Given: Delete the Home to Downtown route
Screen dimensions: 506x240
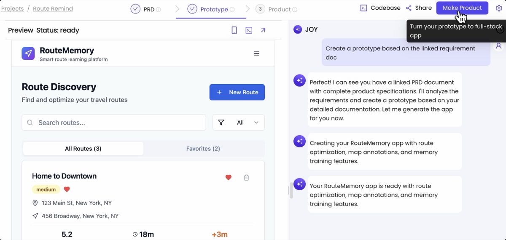Looking at the screenshot, I should [x=246, y=178].
